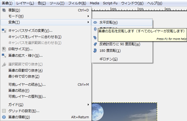This screenshot has width=187, height=121.
Task: Select the 変換(T) menu entry
Action: click(x=46, y=22)
